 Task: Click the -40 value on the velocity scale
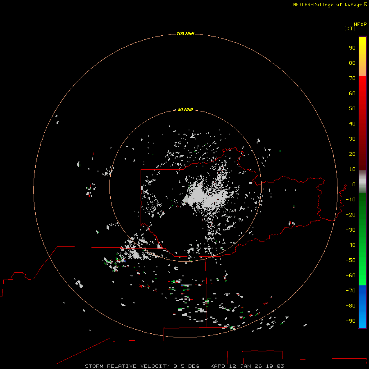tap(351, 245)
